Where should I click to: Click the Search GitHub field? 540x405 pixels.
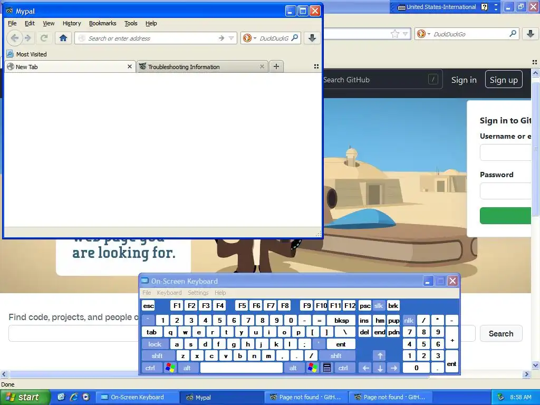coord(382,80)
